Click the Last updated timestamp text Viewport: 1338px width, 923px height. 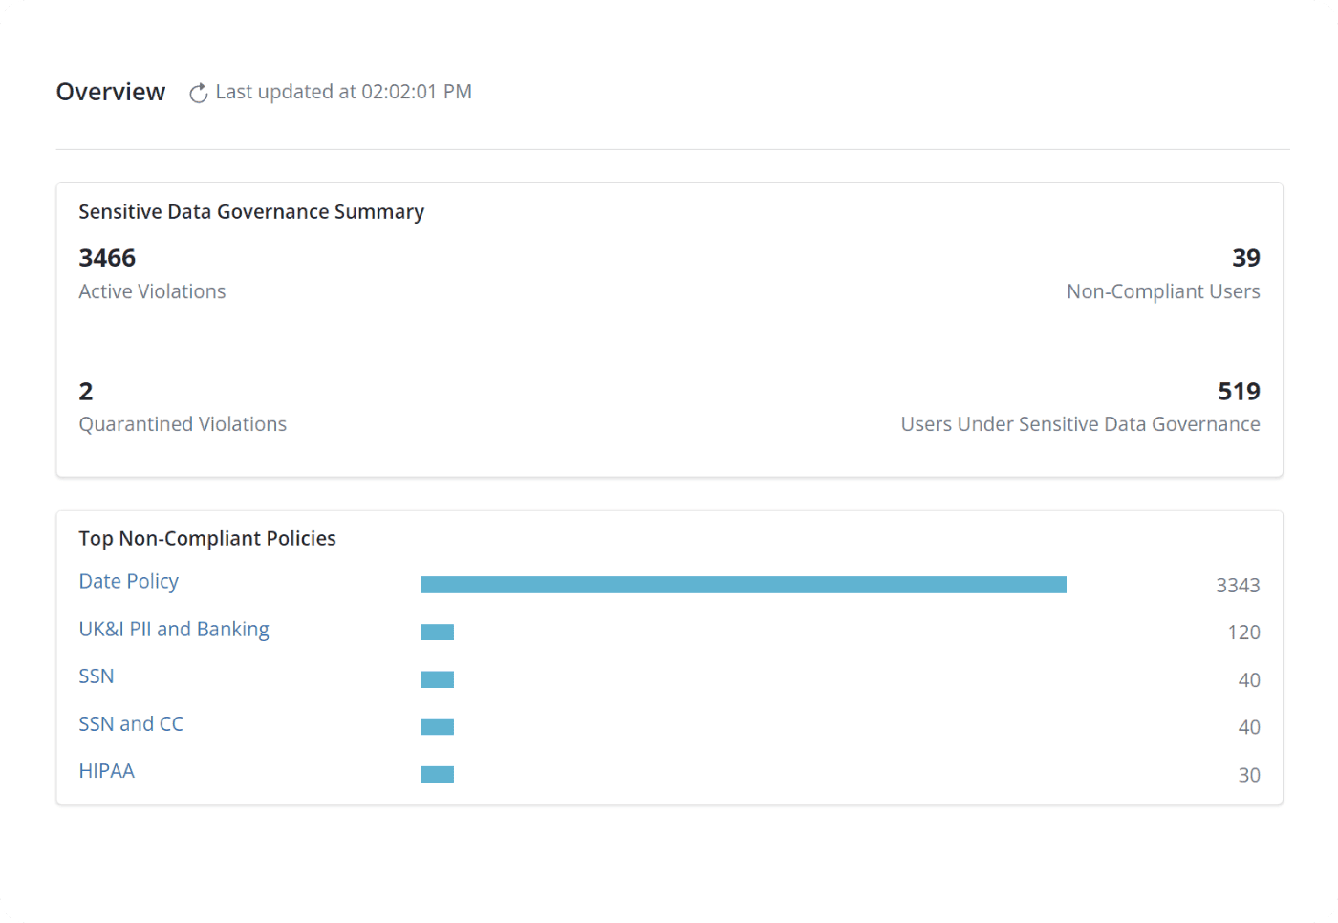343,92
